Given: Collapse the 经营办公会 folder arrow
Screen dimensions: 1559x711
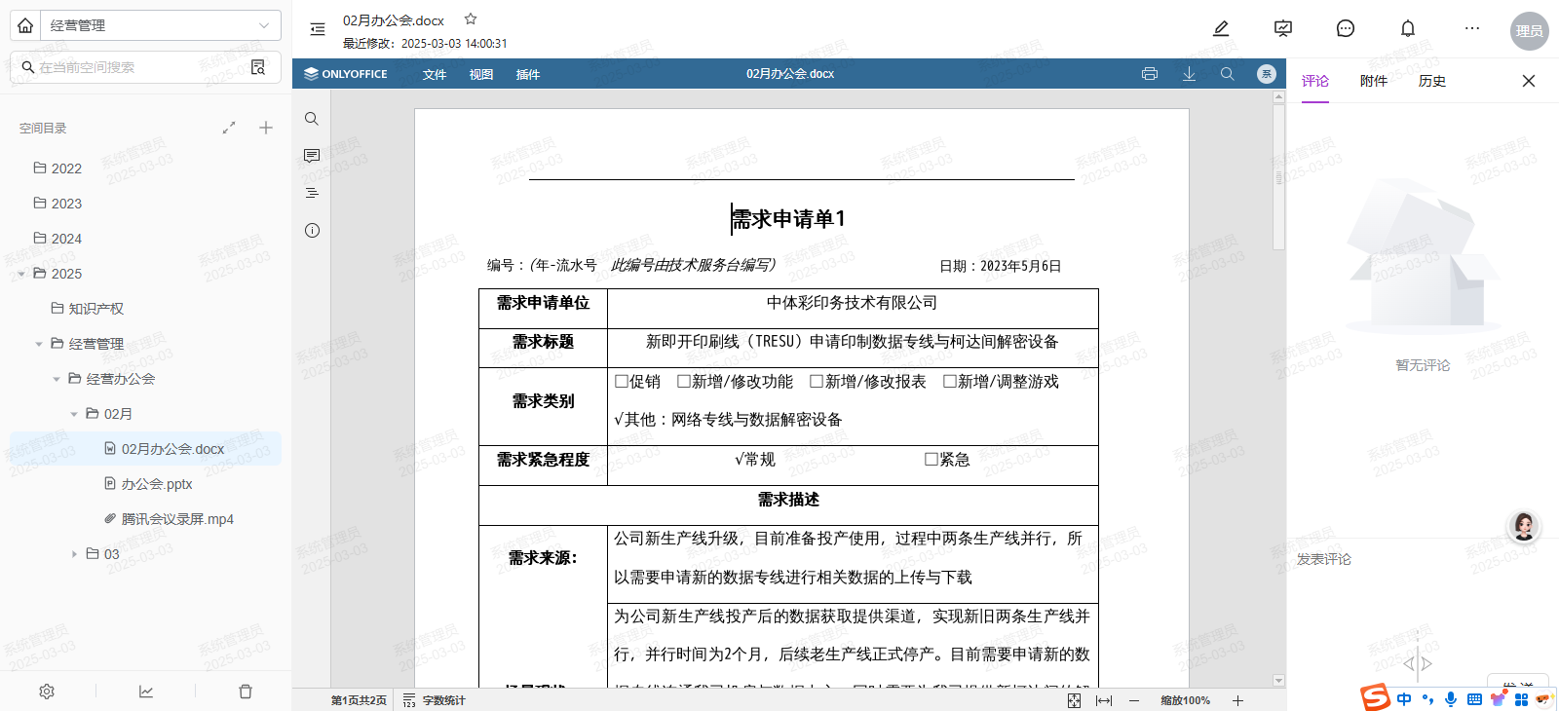Looking at the screenshot, I should click(57, 379).
